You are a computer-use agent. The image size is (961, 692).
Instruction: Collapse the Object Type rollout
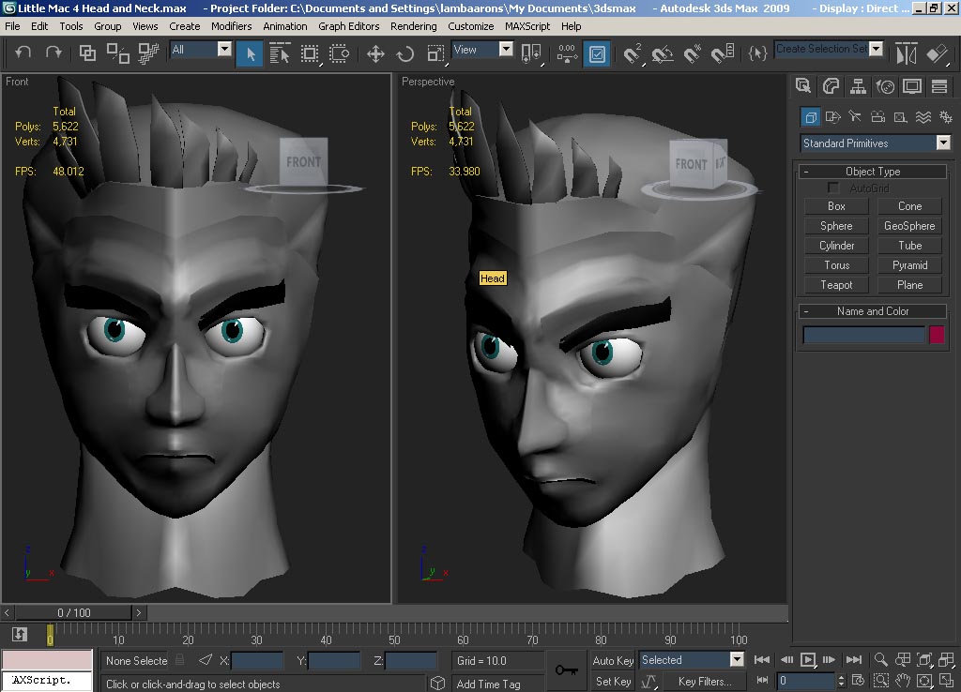(x=873, y=172)
